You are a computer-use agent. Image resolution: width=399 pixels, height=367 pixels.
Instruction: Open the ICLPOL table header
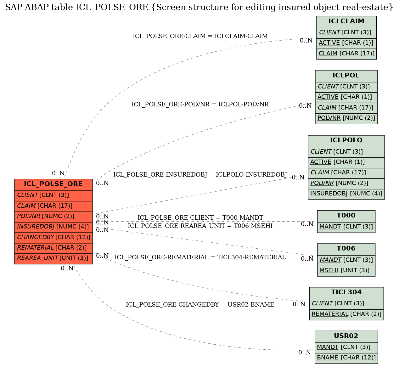coord(346,76)
